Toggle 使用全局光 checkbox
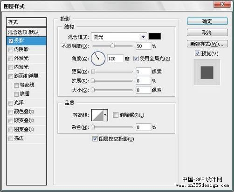 coord(136,59)
